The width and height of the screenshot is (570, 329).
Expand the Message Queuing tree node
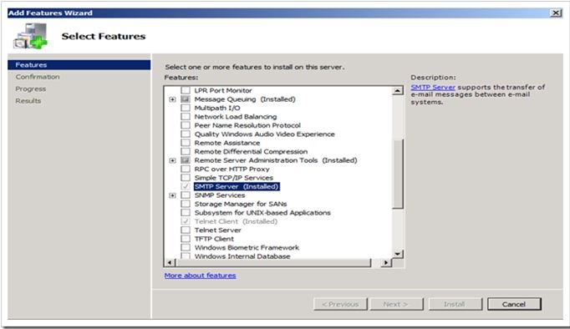(172, 99)
